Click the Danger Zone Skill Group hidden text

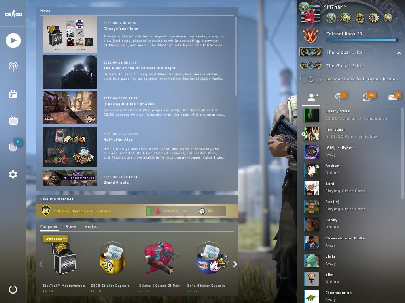362,79
